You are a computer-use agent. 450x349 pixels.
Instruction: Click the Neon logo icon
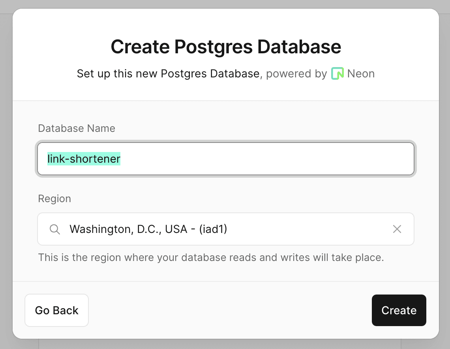point(337,74)
